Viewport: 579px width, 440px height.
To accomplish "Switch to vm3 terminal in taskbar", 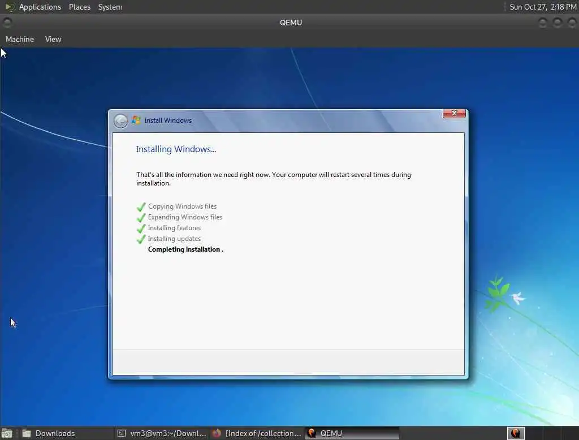I will point(162,433).
